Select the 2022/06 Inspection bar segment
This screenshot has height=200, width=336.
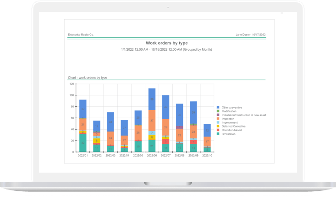pyautogui.click(x=152, y=121)
